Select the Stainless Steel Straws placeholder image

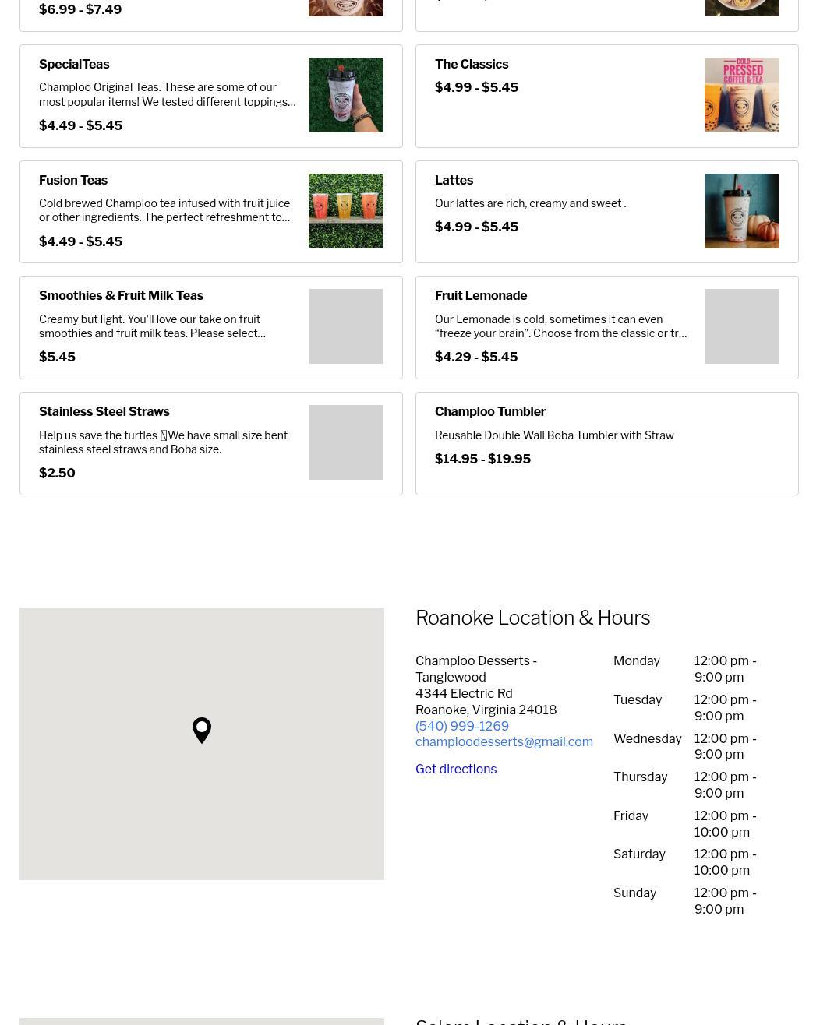click(345, 442)
